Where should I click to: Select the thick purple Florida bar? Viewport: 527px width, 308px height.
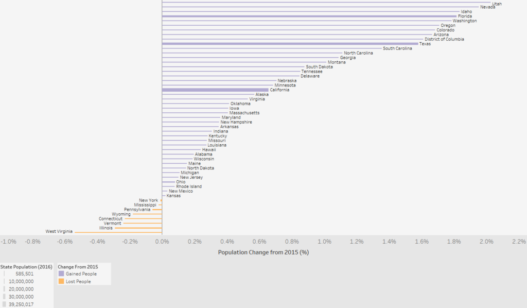point(309,16)
